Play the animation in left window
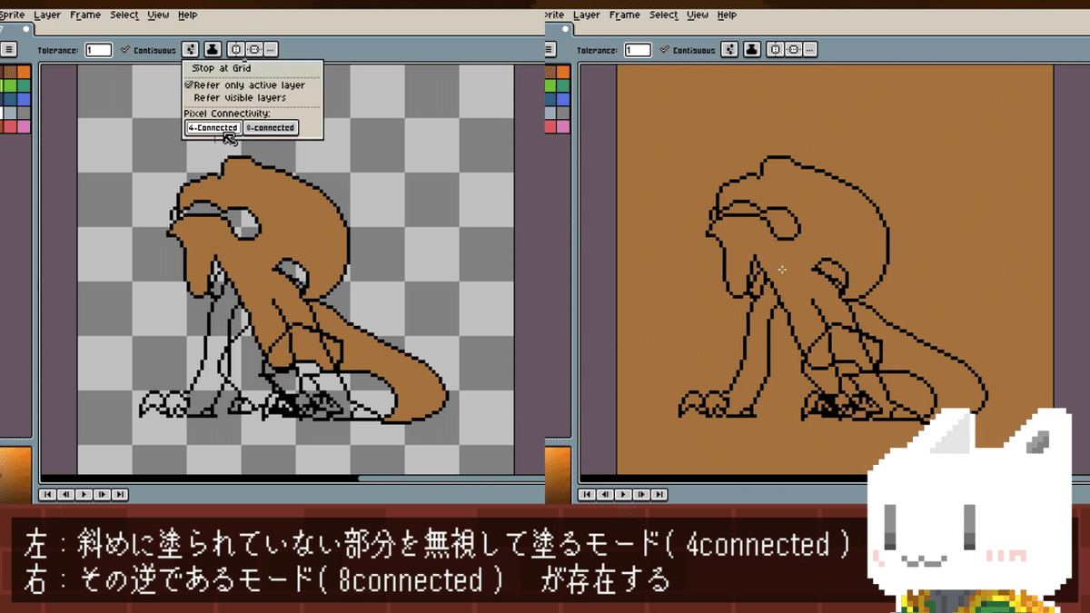 84,495
